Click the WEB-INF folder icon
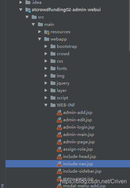 [53, 105]
